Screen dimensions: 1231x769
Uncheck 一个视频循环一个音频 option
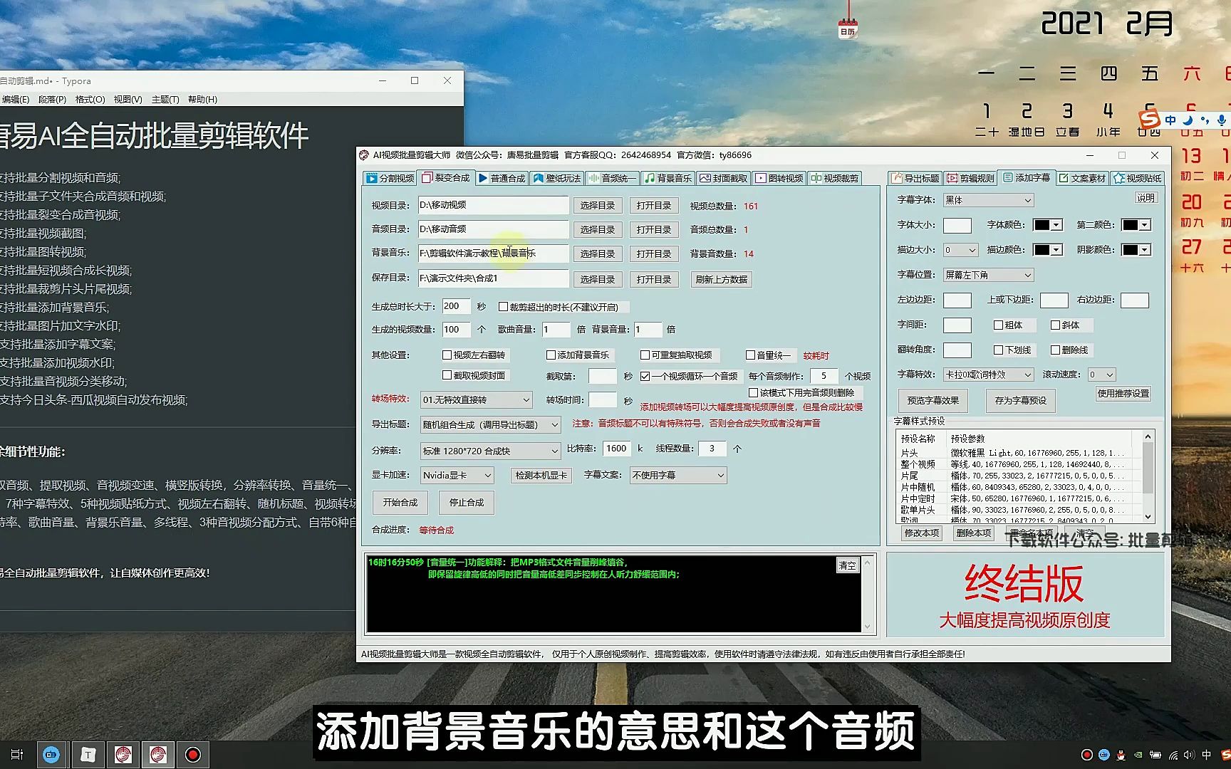point(644,376)
